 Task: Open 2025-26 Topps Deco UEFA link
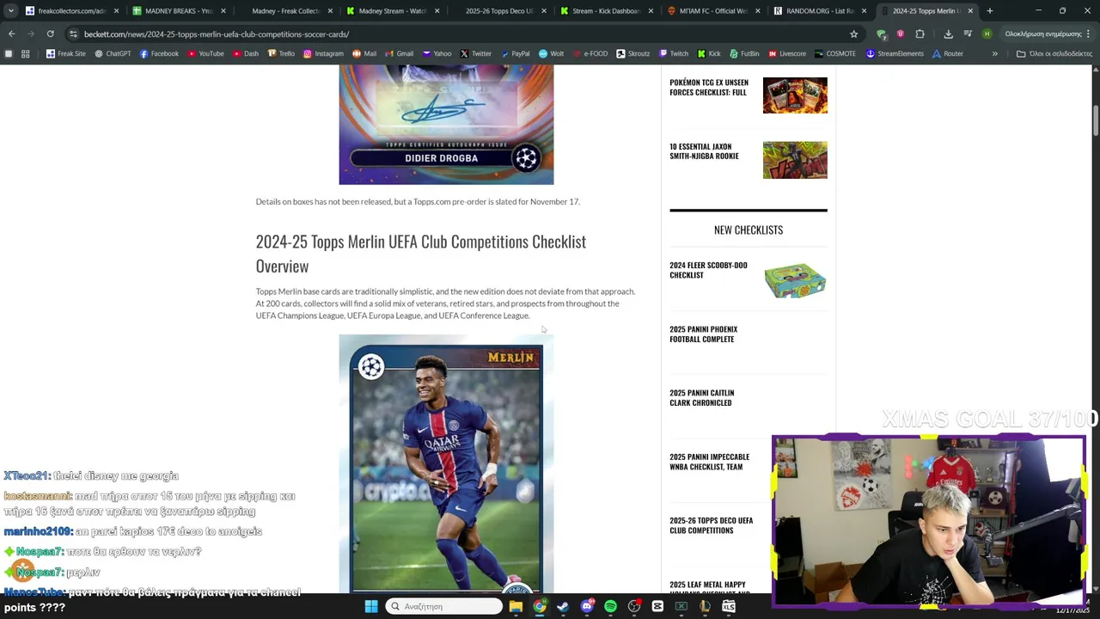click(x=711, y=525)
